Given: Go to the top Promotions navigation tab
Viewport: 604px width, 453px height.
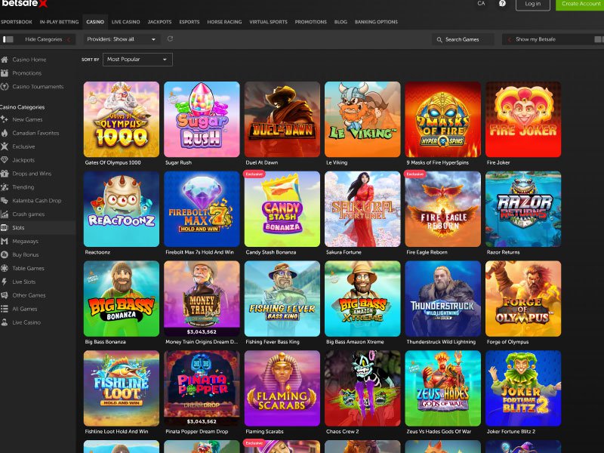Looking at the screenshot, I should (x=310, y=22).
